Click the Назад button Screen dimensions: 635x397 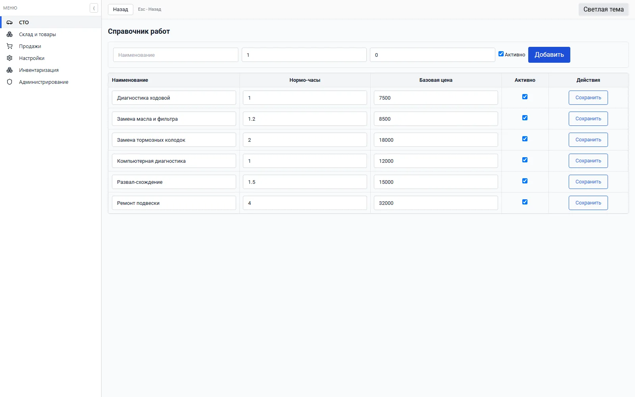(121, 9)
